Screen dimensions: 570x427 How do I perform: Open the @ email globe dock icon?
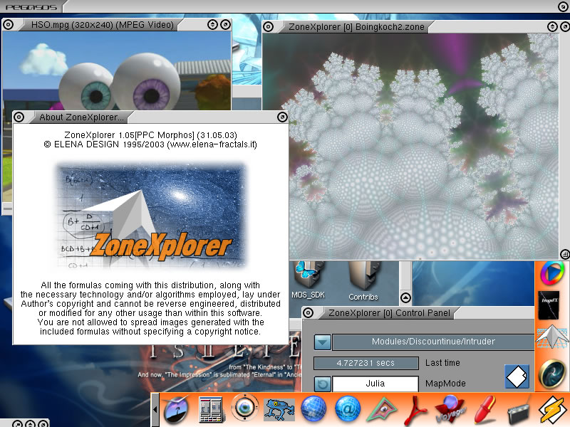pos(348,409)
